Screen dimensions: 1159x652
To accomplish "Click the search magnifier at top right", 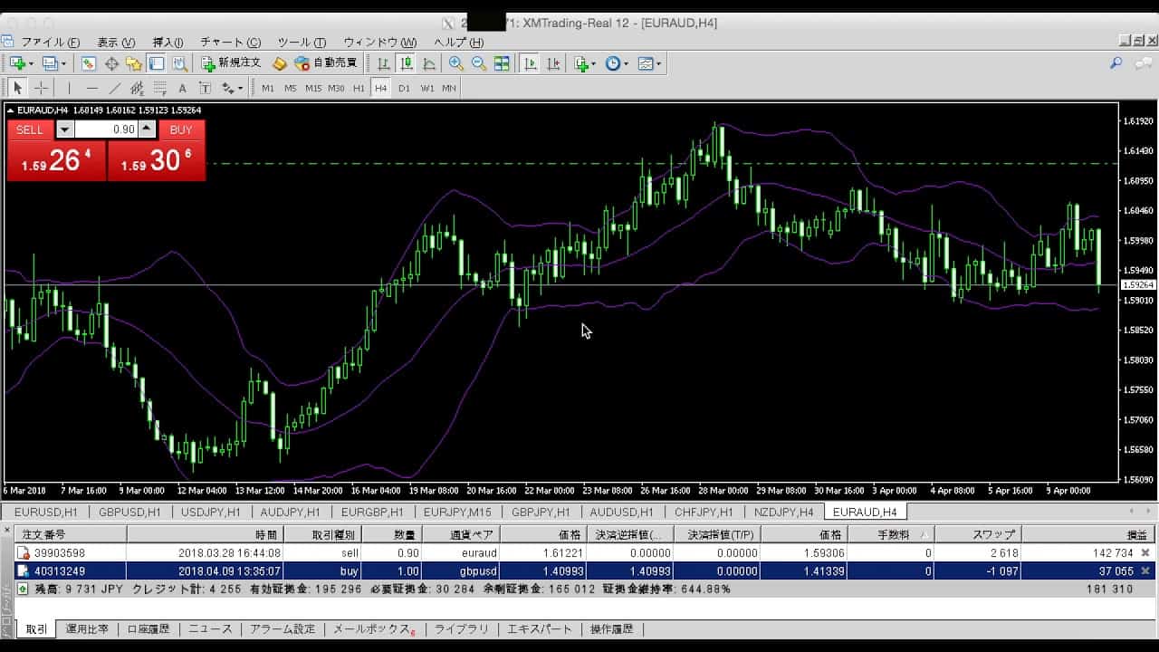I will click(1116, 63).
